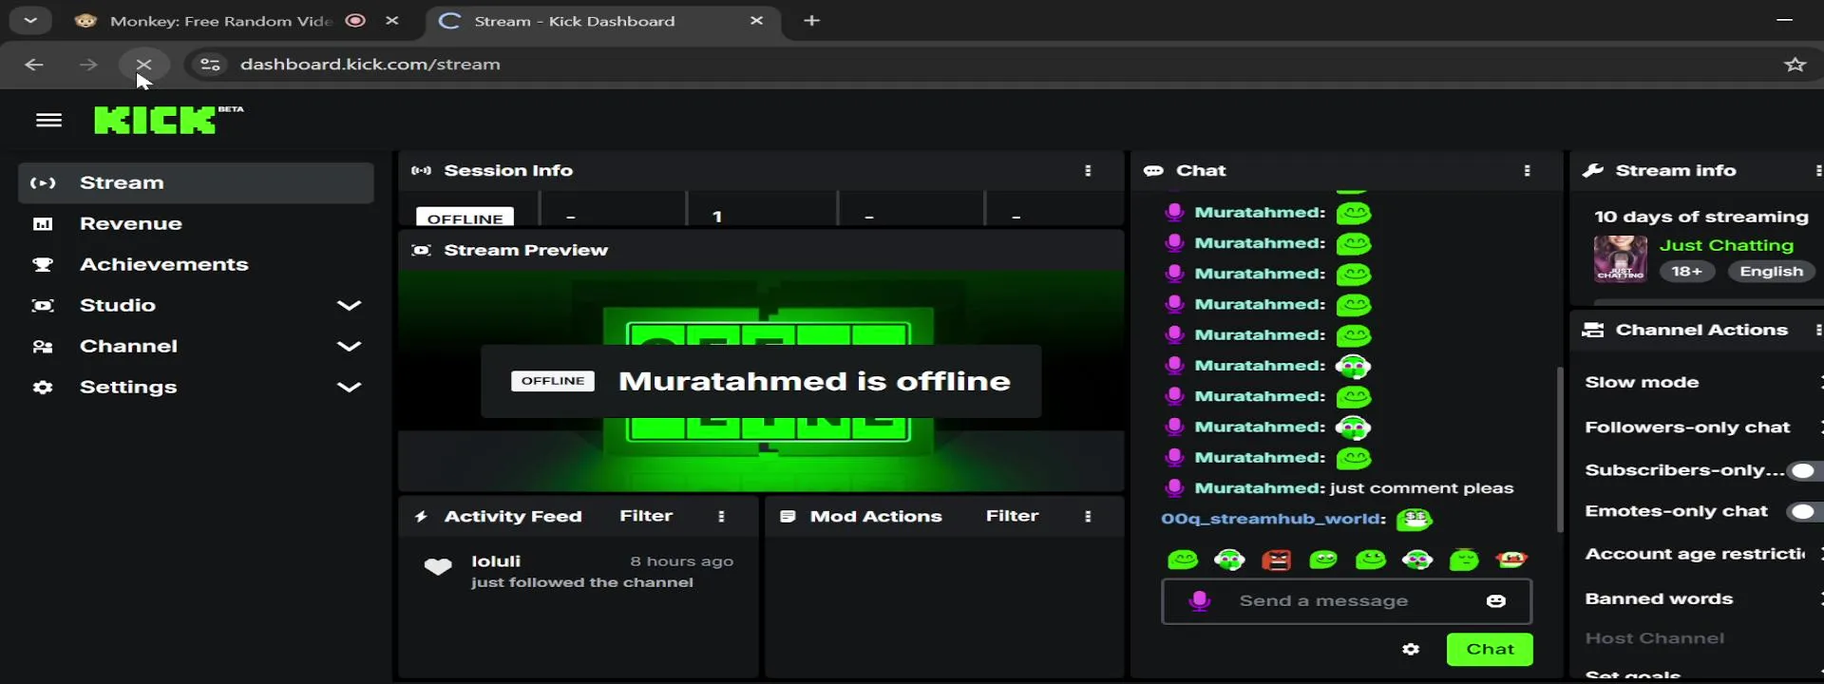Click the Kick logo
This screenshot has height=684, width=1824.
pyautogui.click(x=156, y=120)
